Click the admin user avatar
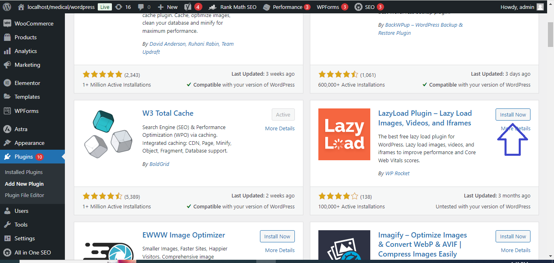The width and height of the screenshot is (554, 263). point(540,7)
